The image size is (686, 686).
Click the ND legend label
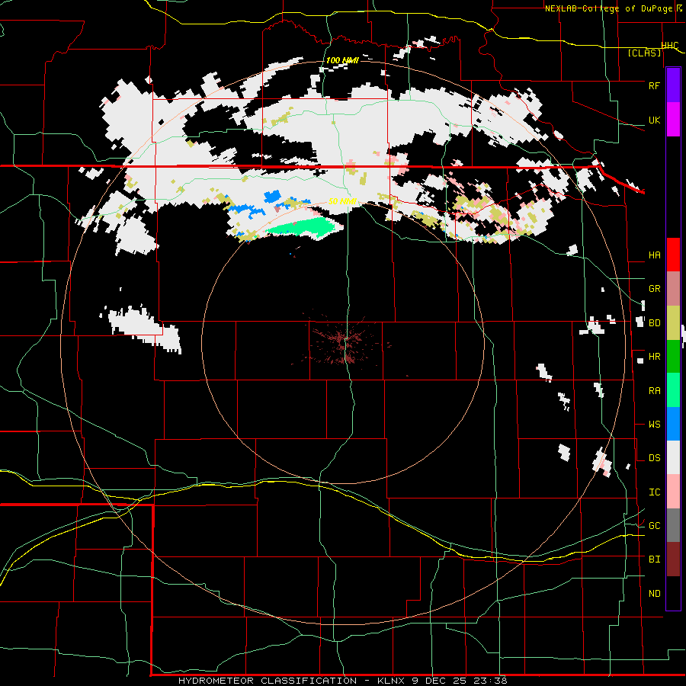[x=654, y=594]
